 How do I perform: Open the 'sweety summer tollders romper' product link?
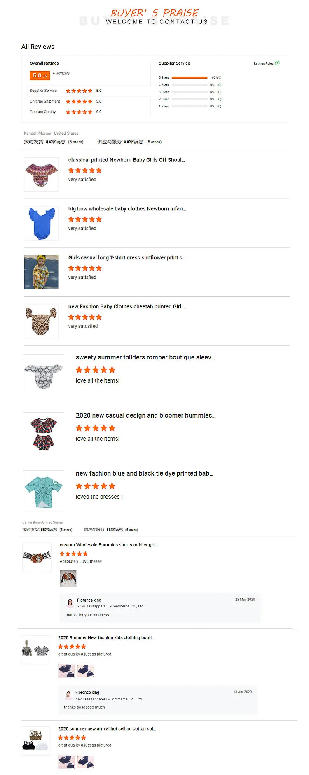(145, 357)
